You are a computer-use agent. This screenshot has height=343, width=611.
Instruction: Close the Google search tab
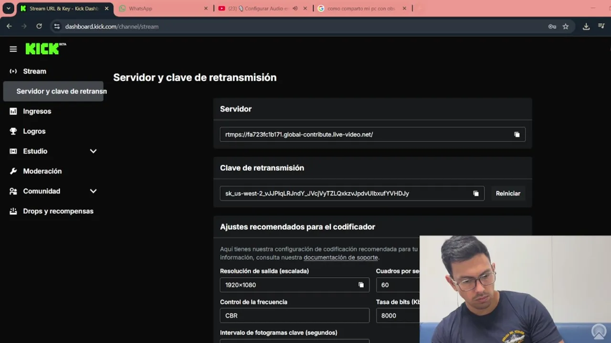(x=404, y=9)
